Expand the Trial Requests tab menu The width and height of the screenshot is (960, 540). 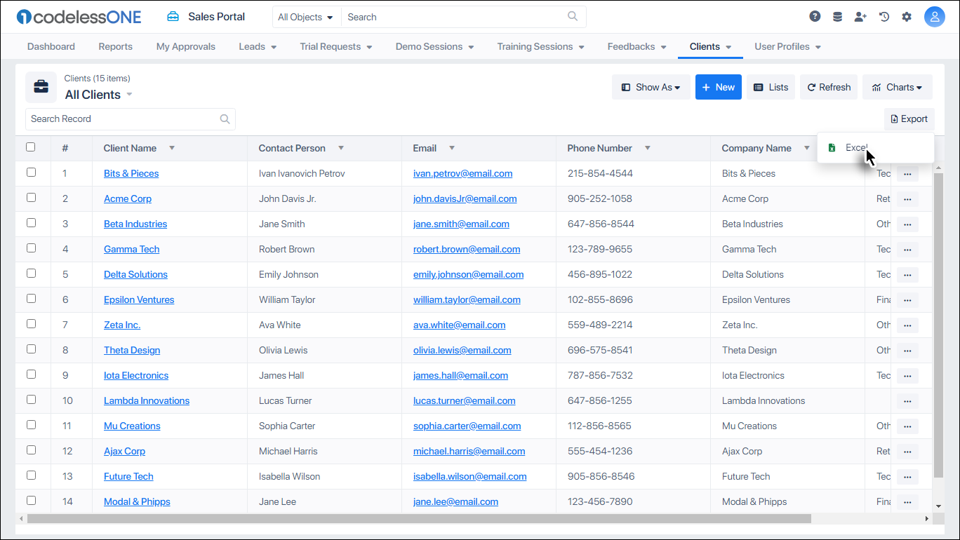(x=369, y=47)
